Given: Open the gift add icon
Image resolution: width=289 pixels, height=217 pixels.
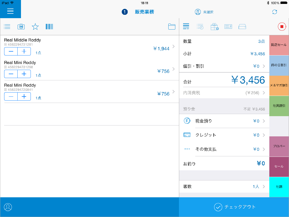Looking at the screenshot, I should [x=214, y=26].
